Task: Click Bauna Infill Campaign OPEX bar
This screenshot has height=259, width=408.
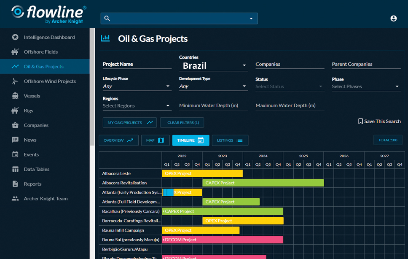Action: [x=201, y=230]
